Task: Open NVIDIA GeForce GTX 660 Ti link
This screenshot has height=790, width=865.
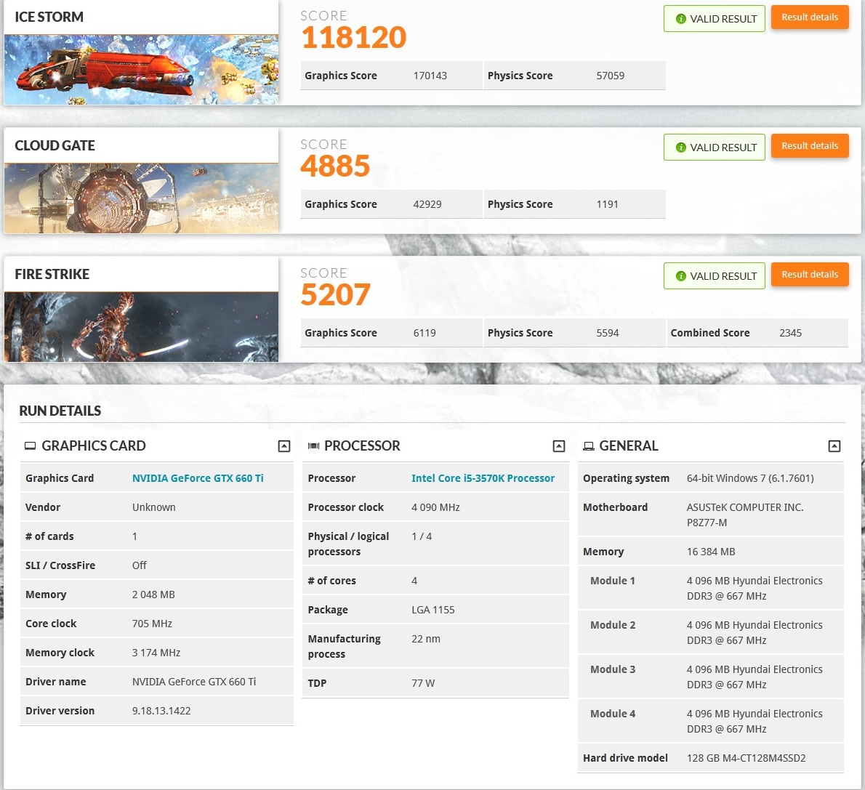Action: tap(198, 478)
